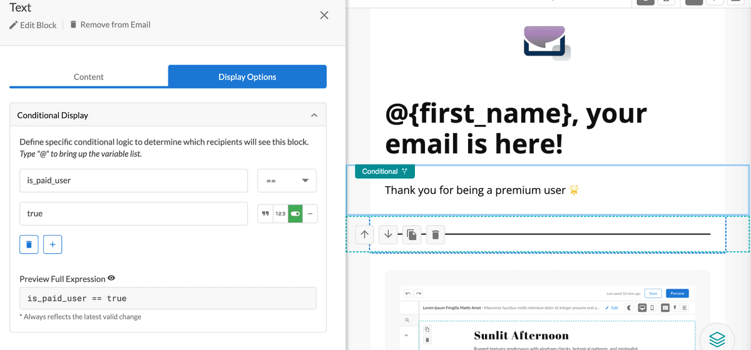
Task: Open the == operator dropdown
Action: tap(287, 181)
